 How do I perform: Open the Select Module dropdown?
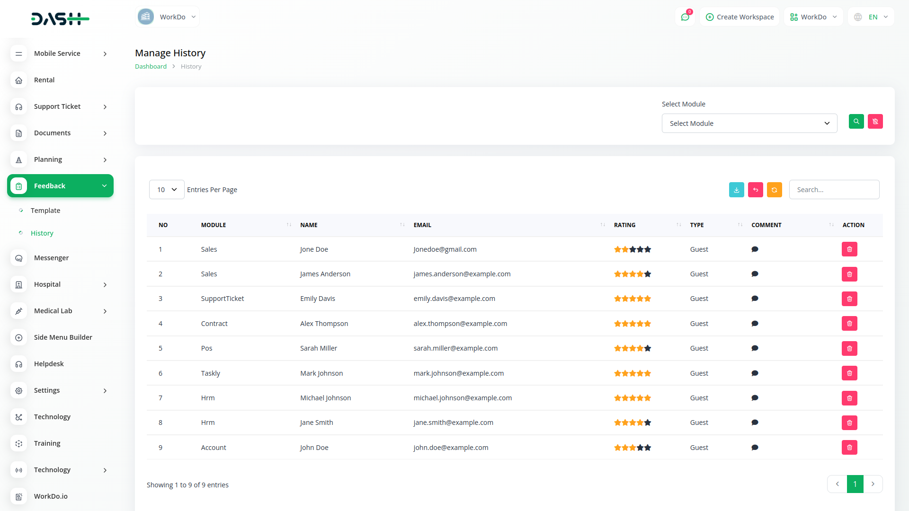749,123
